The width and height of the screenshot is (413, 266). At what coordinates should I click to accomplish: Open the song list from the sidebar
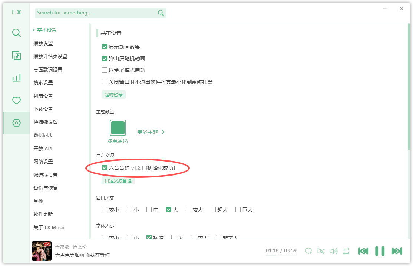[16, 55]
